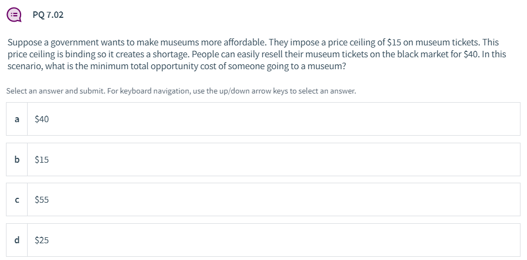Click the letter 'b' answer cell
This screenshot has height=260, width=527.
click(x=17, y=159)
